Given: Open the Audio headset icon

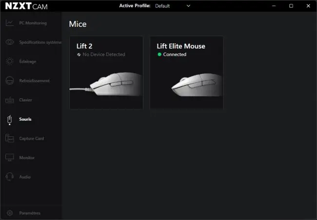Looking at the screenshot, I should 9,177.
